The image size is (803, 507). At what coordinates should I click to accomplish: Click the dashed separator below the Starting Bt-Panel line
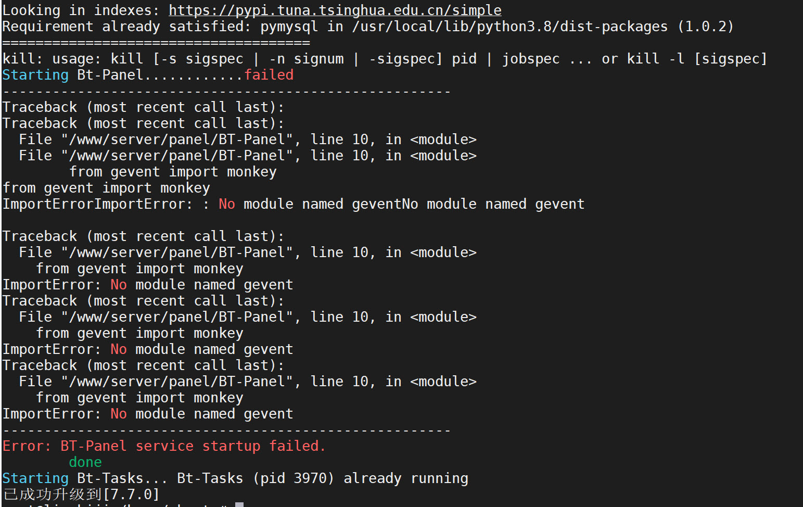click(226, 92)
